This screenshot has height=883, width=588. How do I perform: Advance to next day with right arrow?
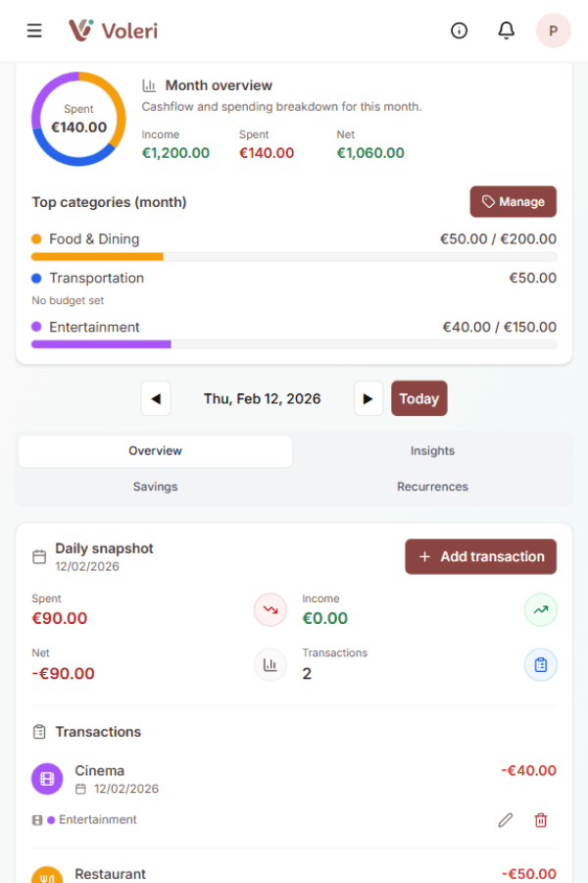(367, 398)
